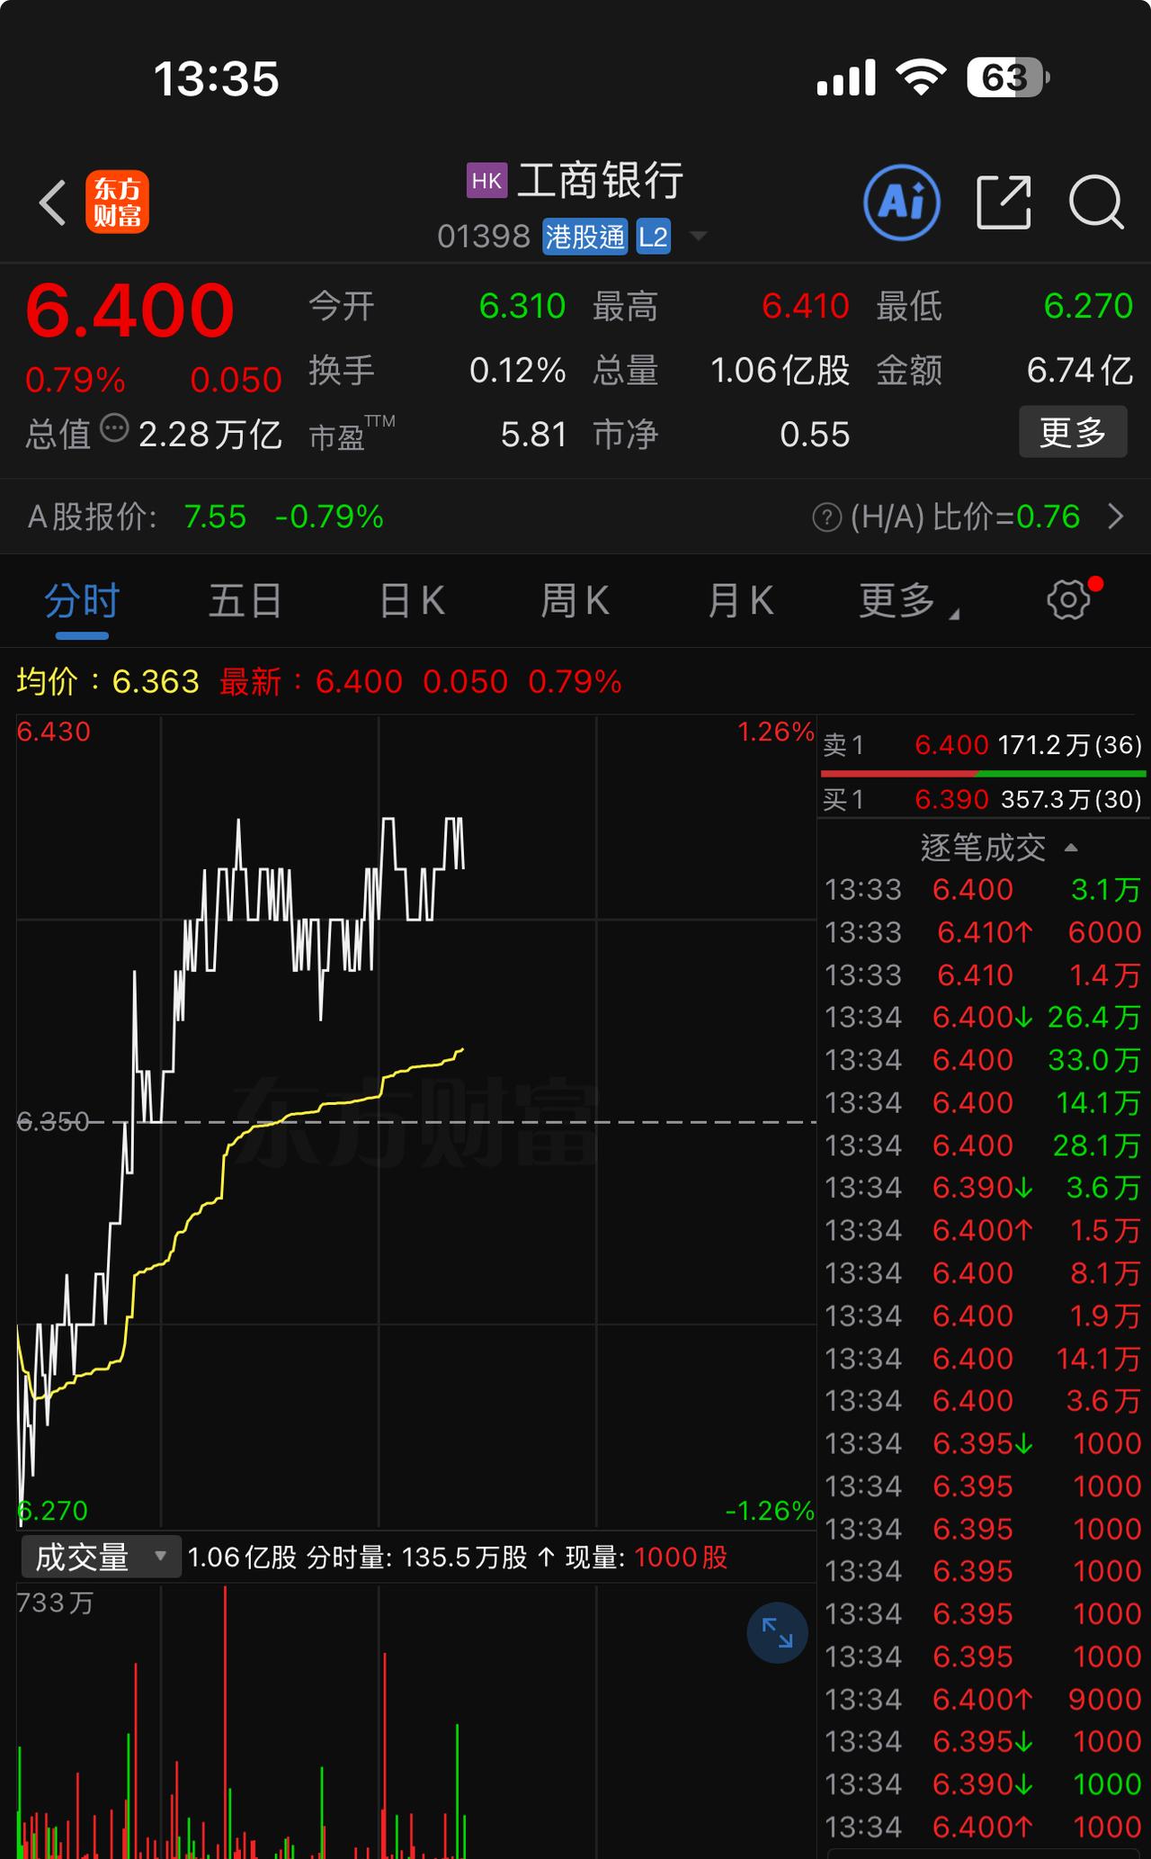Tap the large 6.400 current price
The height and width of the screenshot is (1859, 1151).
(130, 310)
